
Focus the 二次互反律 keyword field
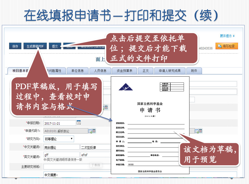[x=96, y=147]
